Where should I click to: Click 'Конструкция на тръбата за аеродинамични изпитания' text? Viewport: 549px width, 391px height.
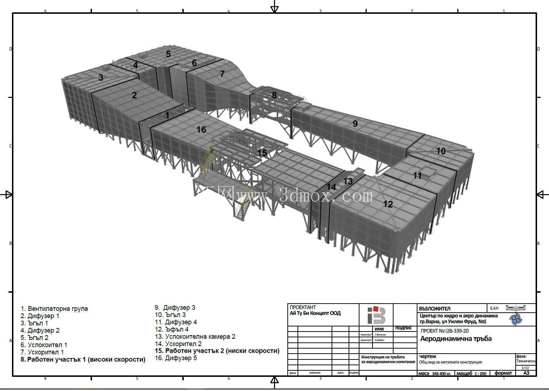coord(388,359)
